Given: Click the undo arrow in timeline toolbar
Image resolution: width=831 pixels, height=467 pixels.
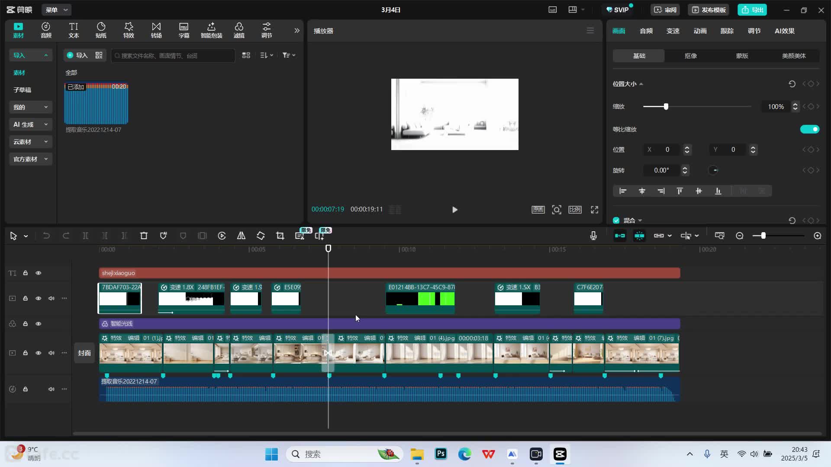Looking at the screenshot, I should (x=46, y=236).
